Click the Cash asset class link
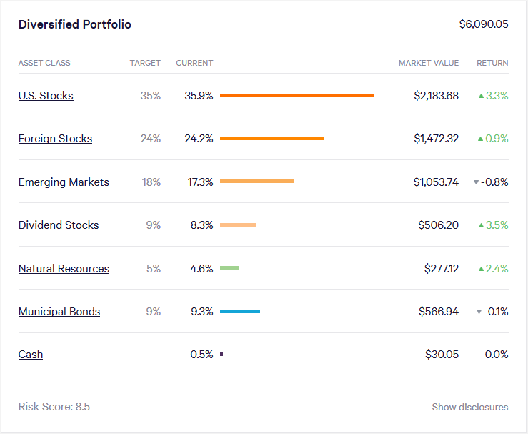 tap(31, 355)
